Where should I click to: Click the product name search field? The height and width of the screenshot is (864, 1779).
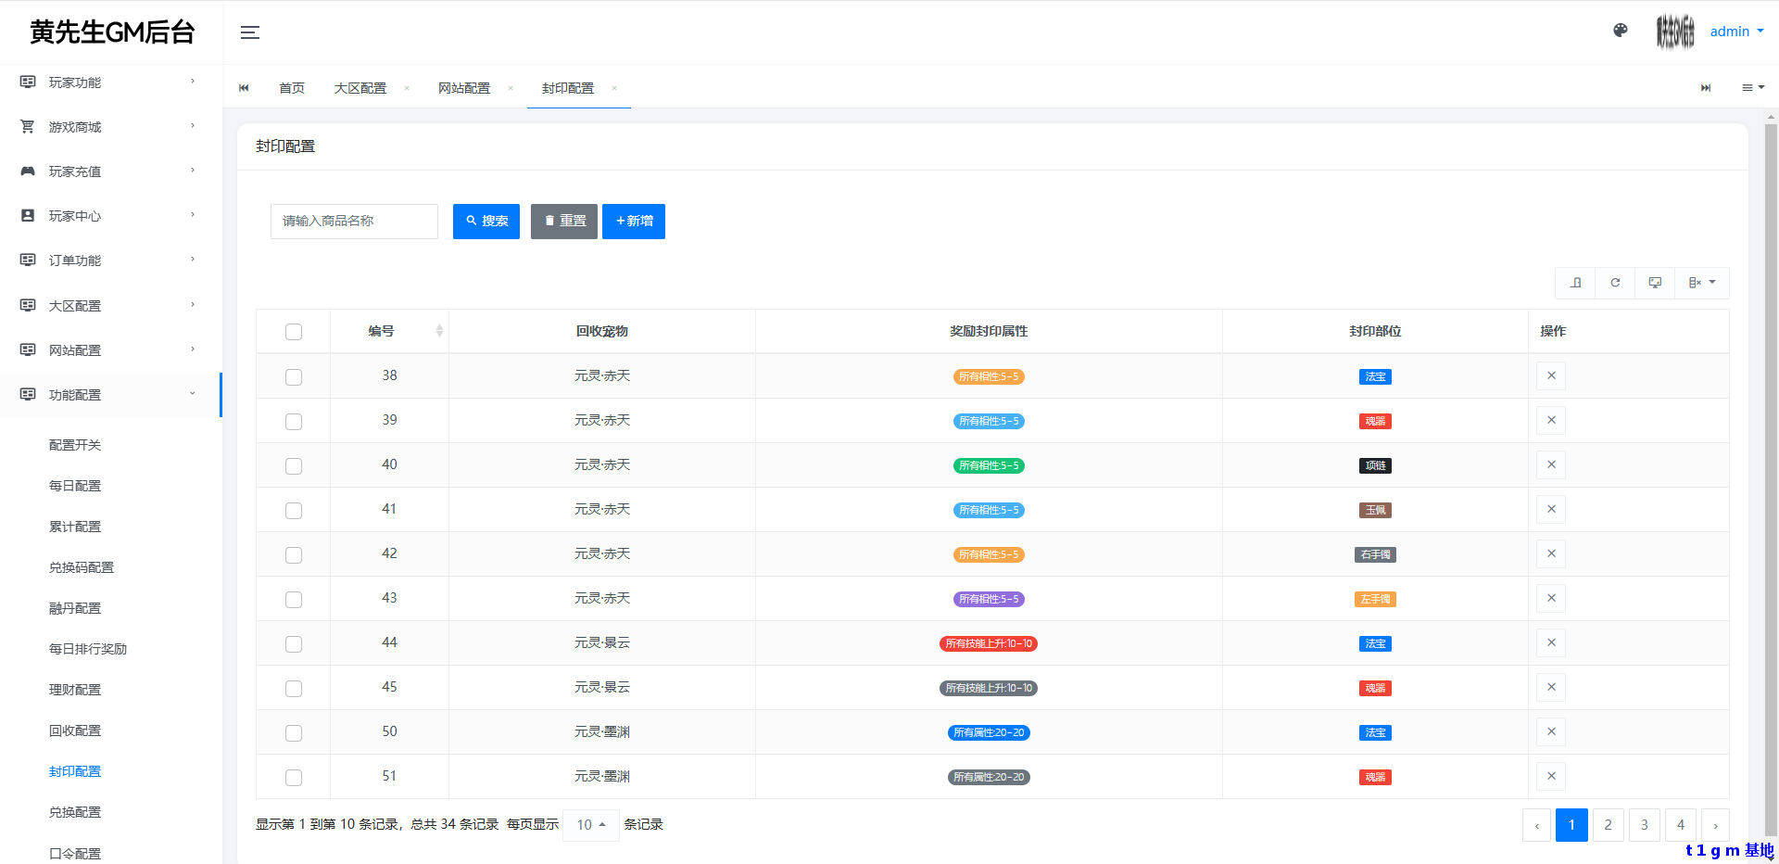(354, 222)
